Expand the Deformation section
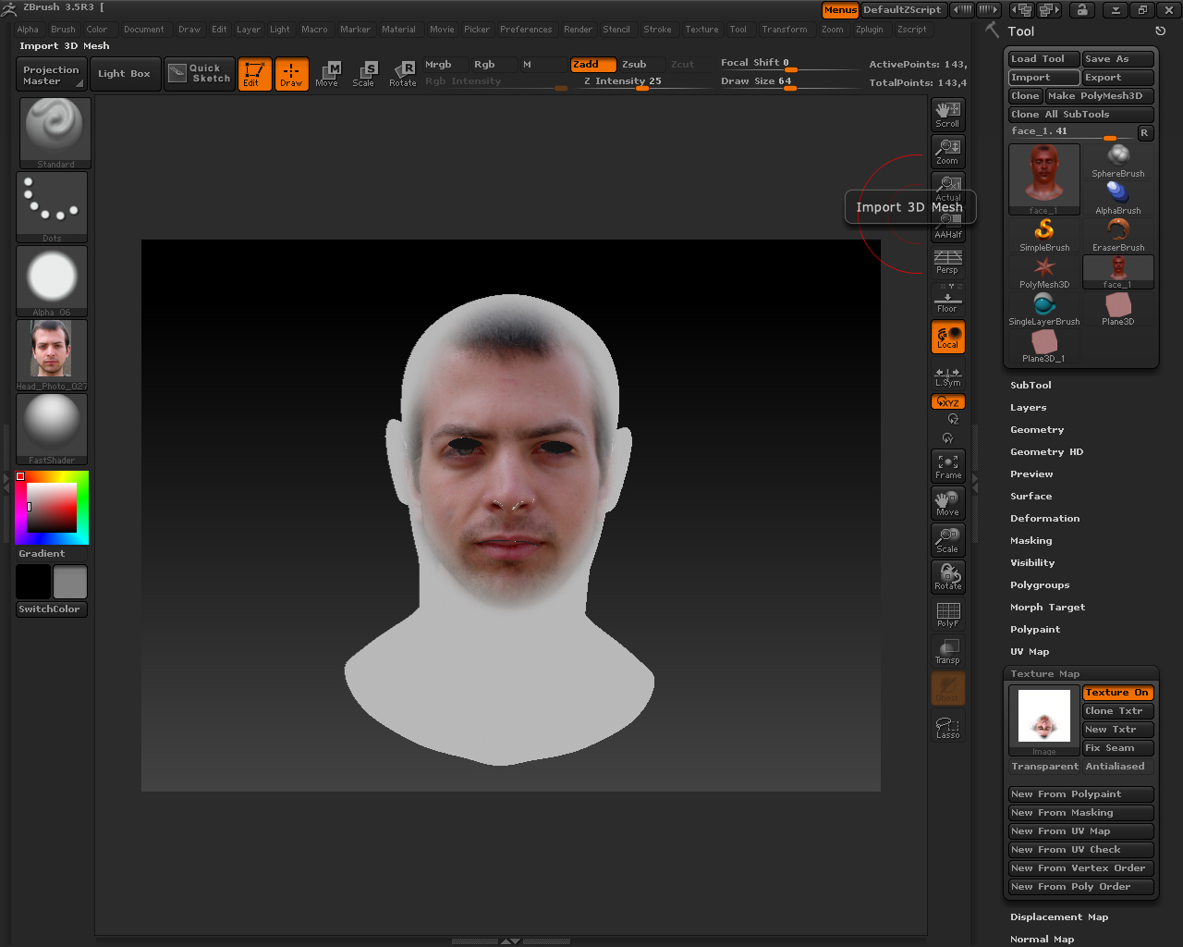The height and width of the screenshot is (947, 1183). tap(1044, 519)
